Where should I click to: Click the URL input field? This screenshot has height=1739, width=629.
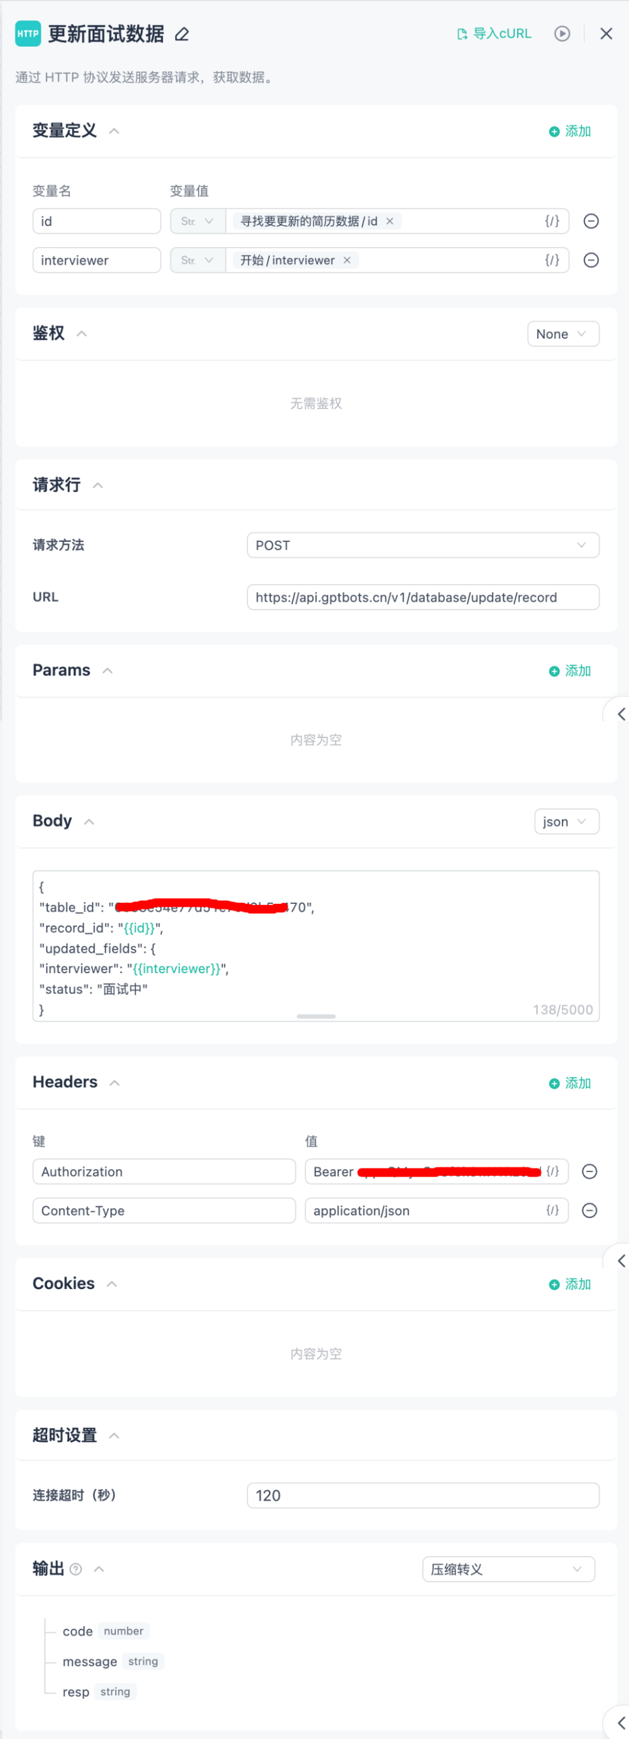pos(422,597)
